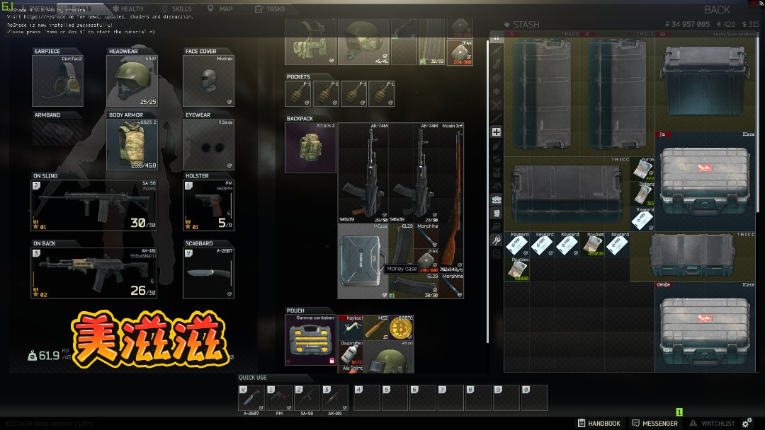Viewport: 765px width, 430px height.
Task: Select the 6B47 helmet in the Headwear slot
Action: pos(132,81)
